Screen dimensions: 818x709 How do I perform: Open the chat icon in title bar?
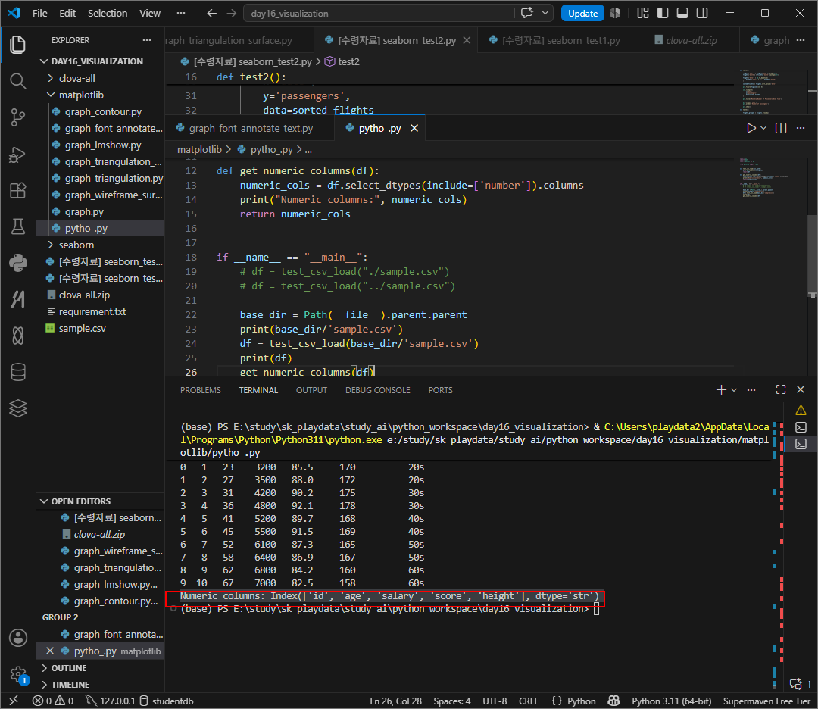tap(527, 13)
